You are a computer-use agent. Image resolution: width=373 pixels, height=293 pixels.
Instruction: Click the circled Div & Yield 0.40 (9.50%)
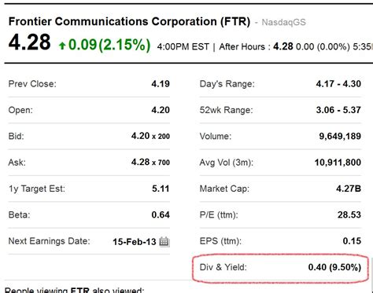(x=334, y=267)
